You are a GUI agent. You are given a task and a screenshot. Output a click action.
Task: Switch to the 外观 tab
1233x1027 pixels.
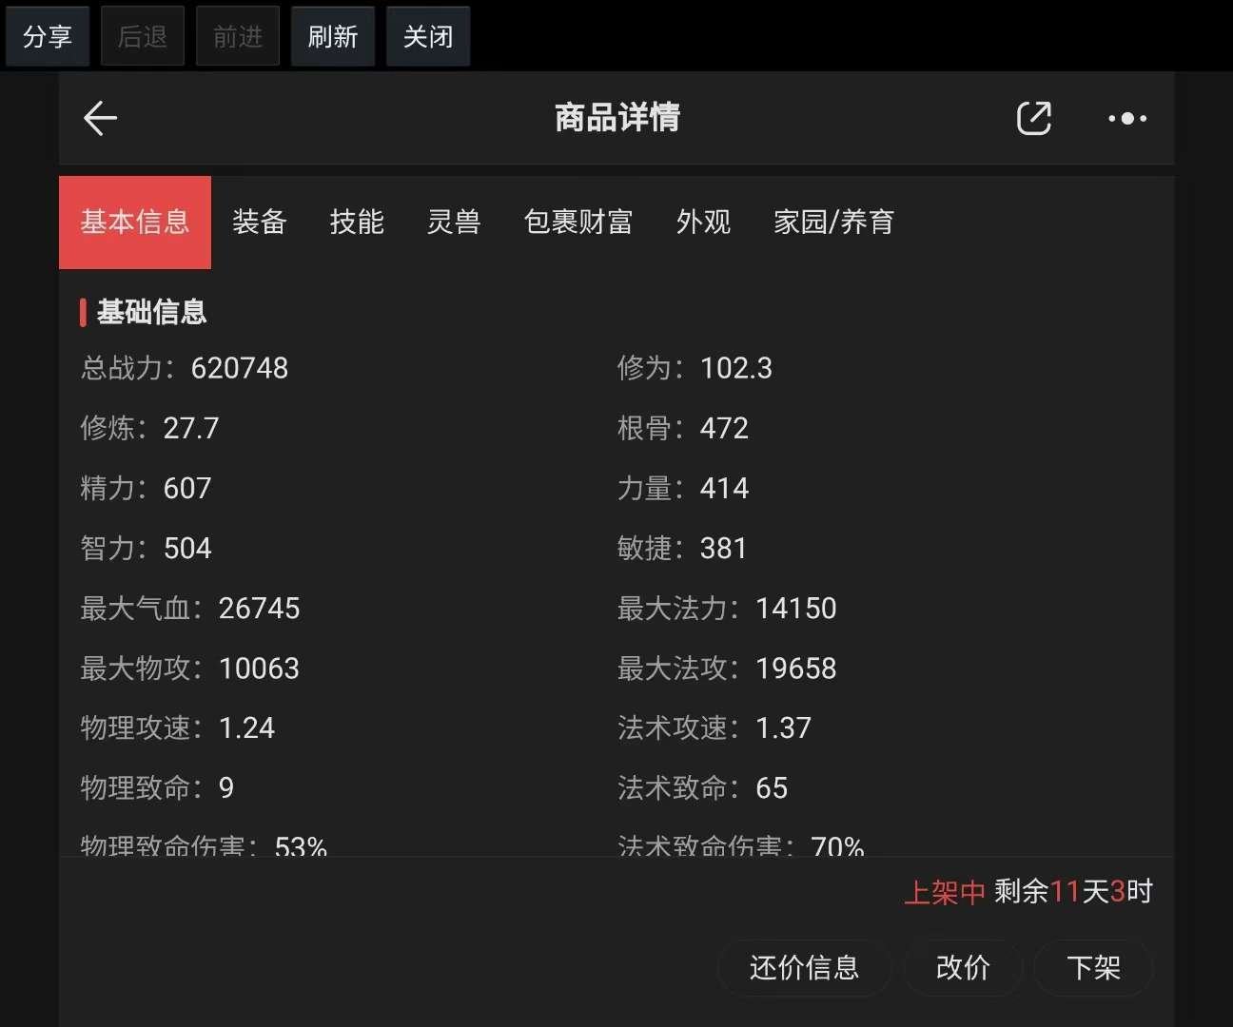(704, 222)
